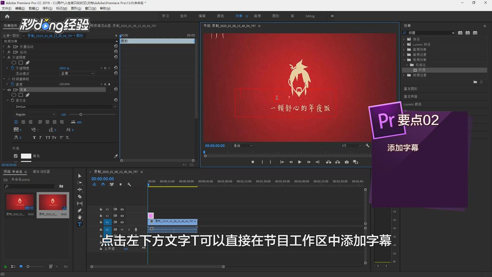
Task: Select the Ripple Edit tool
Action: coord(80,190)
